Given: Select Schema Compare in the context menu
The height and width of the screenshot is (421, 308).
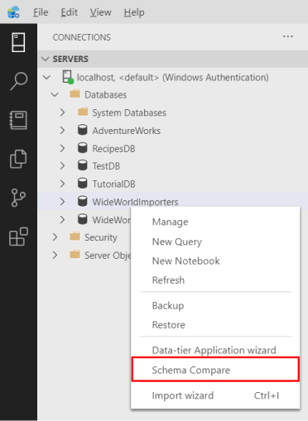Looking at the screenshot, I should [x=215, y=370].
